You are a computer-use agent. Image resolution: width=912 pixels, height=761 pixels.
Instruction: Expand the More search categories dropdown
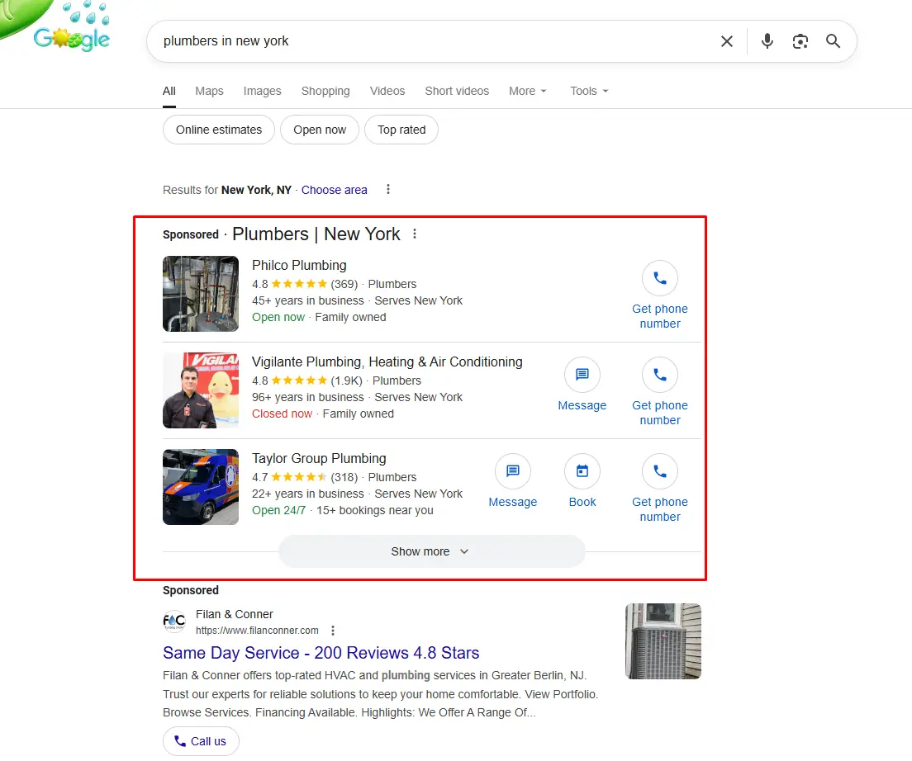coord(528,91)
